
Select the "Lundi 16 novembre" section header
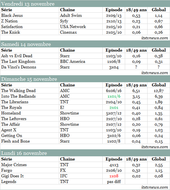pos(24,153)
